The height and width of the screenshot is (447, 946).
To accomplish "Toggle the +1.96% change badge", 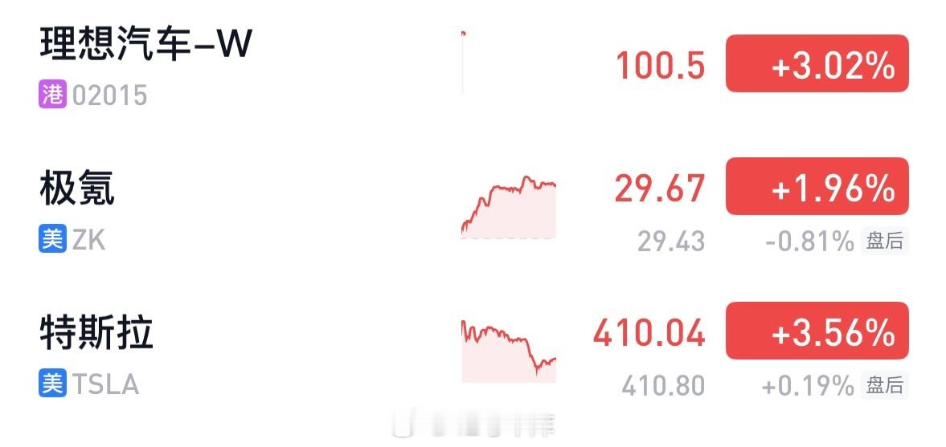I will [x=817, y=186].
